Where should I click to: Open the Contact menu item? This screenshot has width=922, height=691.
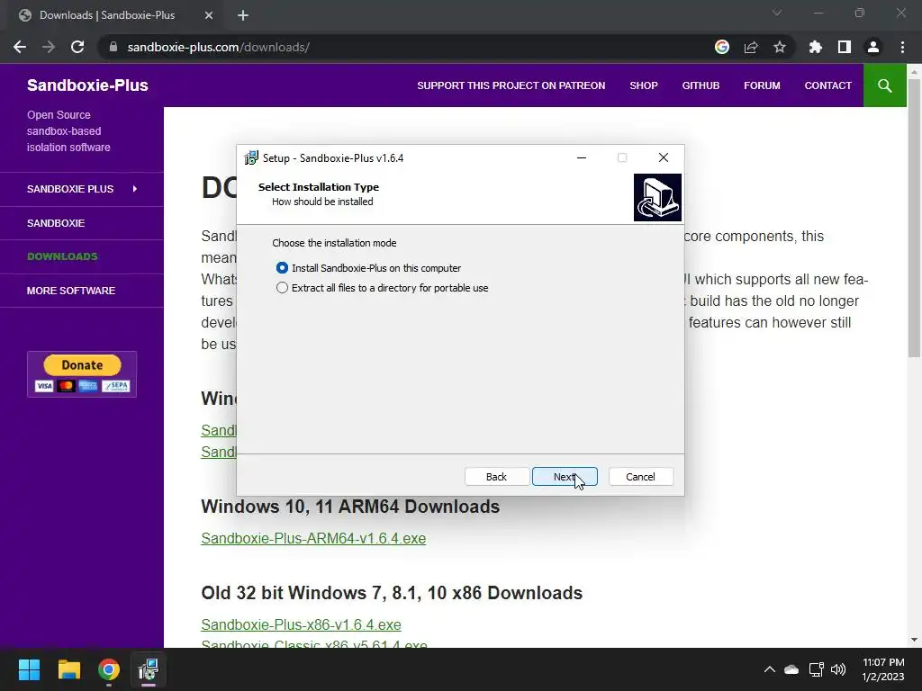point(827,85)
